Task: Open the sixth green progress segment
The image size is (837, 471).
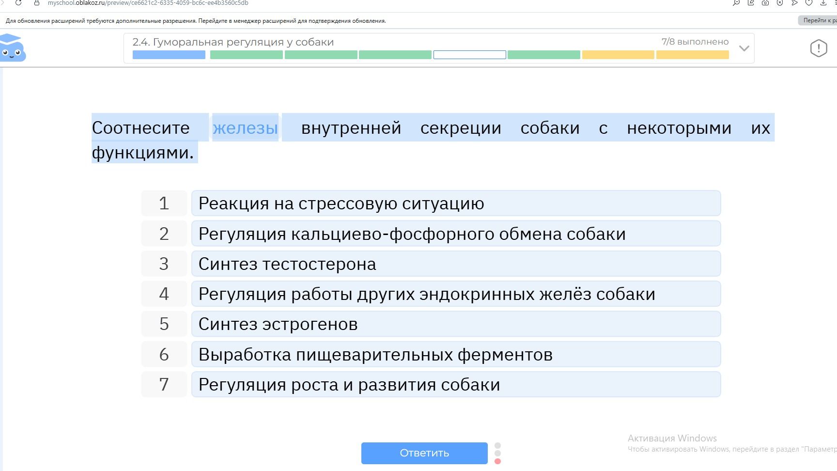Action: coord(544,55)
